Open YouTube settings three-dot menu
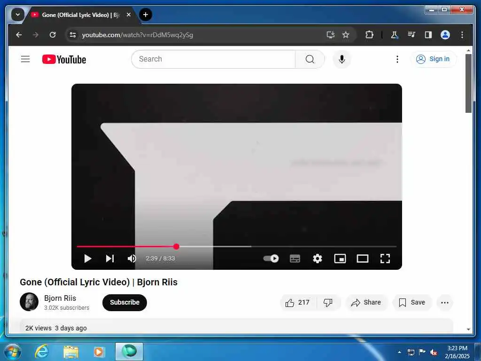This screenshot has width=481, height=361. click(x=397, y=59)
